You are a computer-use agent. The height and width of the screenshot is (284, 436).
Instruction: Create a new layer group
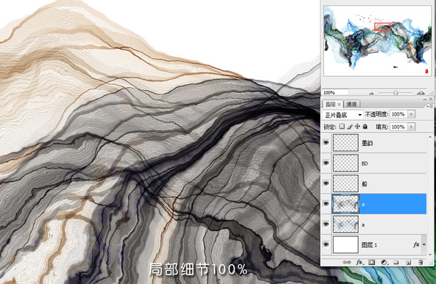(396, 262)
